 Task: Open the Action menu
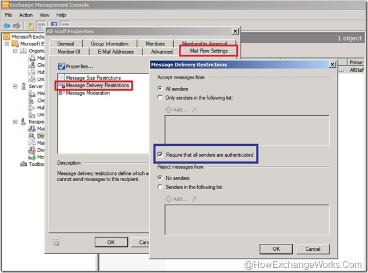tap(26, 15)
